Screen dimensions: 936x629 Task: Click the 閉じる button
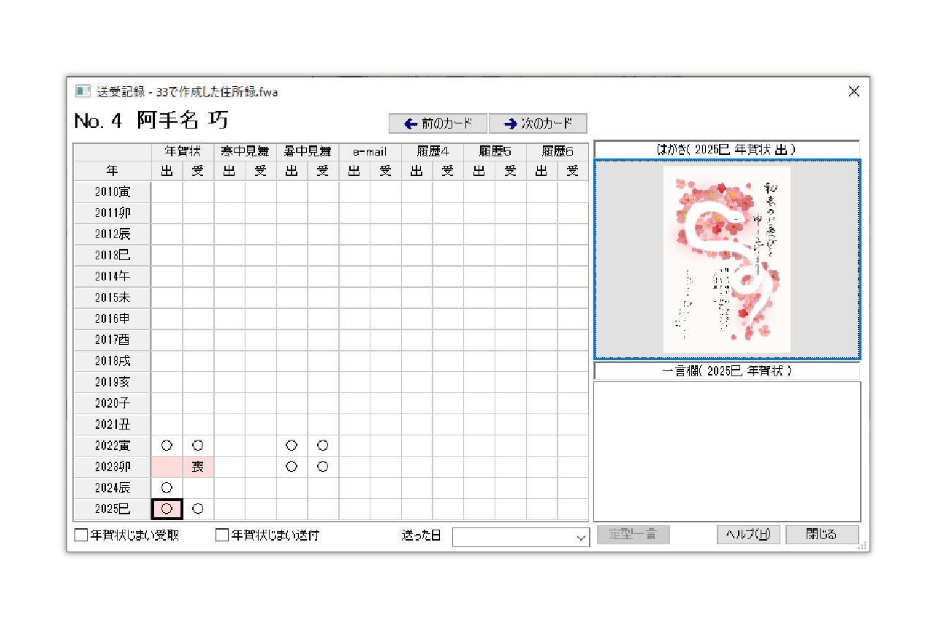[821, 534]
